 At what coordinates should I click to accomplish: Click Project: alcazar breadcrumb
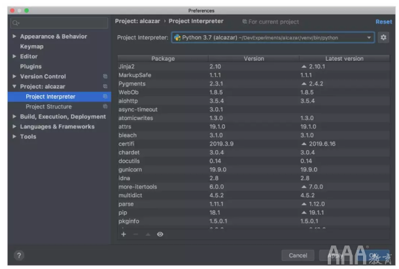(137, 21)
